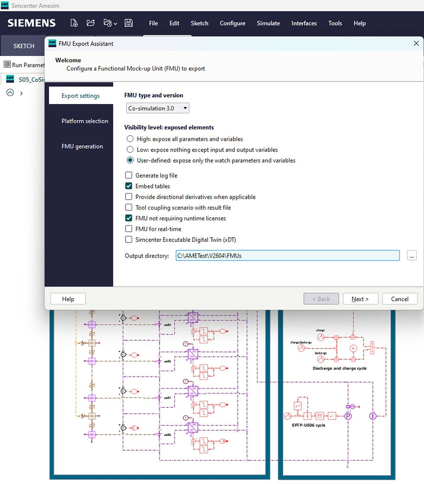Image resolution: width=424 pixels, height=484 pixels.
Task: Click the cell8 label in sketch
Action: point(167,435)
